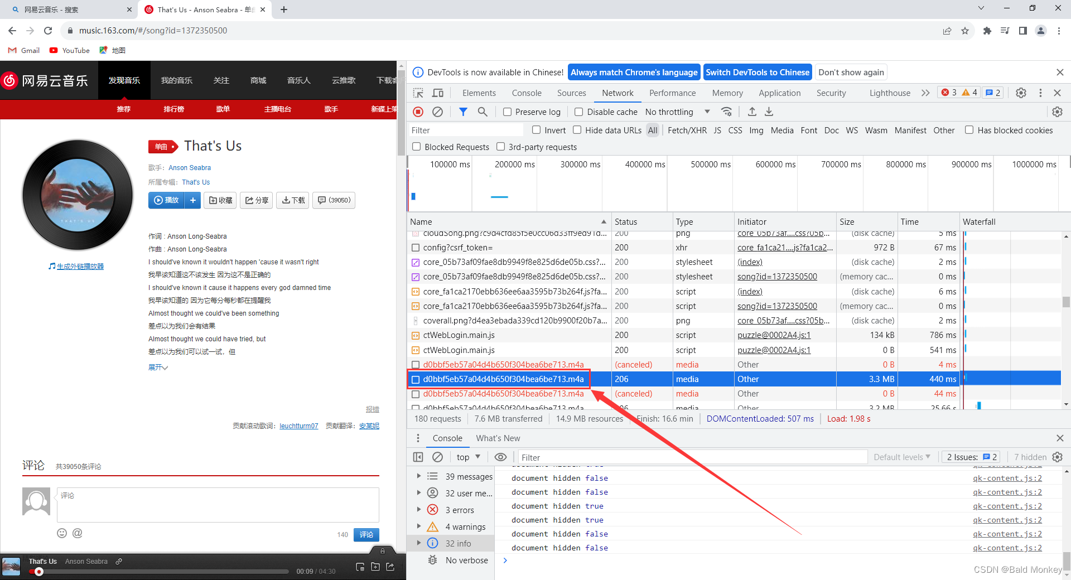Expand lyrics with 展开 link
Image resolution: width=1071 pixels, height=580 pixels.
(158, 368)
